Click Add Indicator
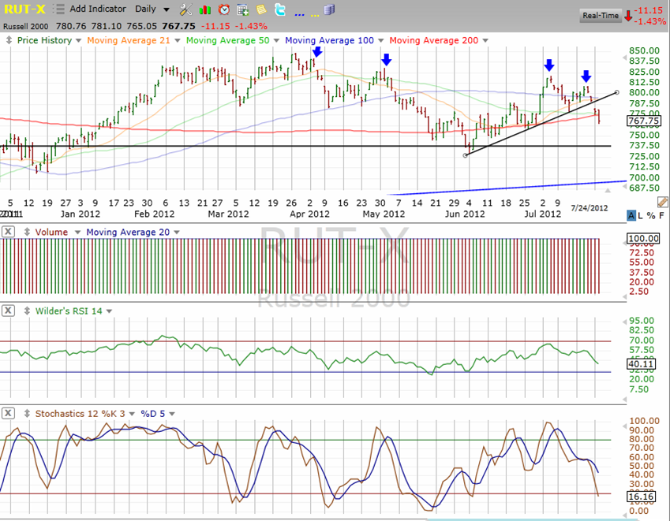The image size is (670, 521). tap(98, 9)
